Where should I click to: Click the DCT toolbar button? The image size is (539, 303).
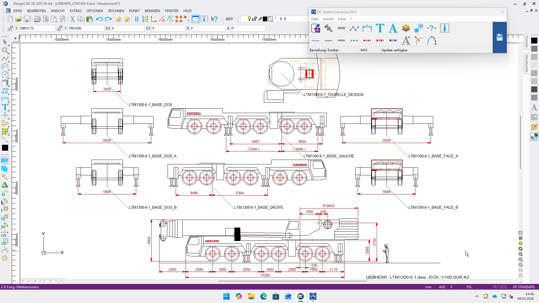(229, 19)
